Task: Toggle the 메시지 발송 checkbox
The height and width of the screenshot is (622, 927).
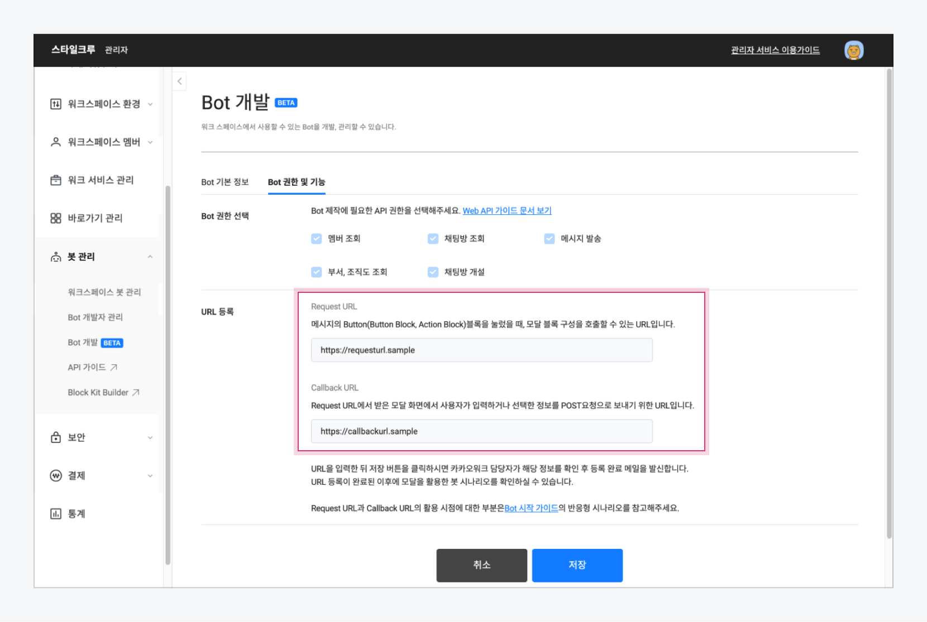Action: (549, 239)
